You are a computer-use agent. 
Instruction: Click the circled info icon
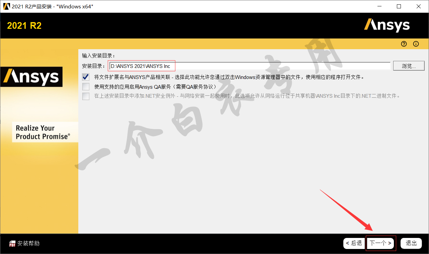(416, 44)
